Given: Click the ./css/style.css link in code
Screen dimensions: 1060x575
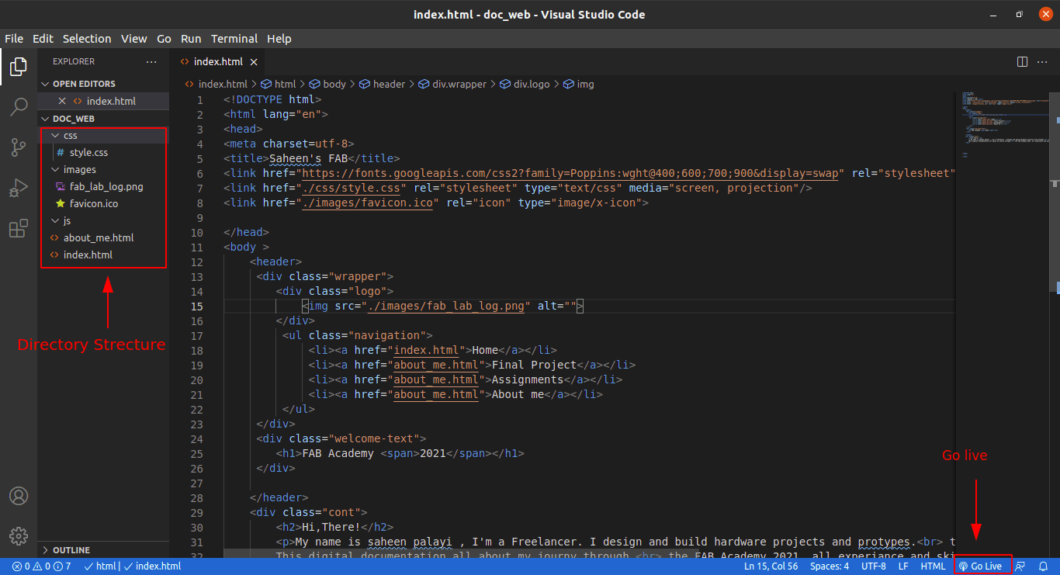Looking at the screenshot, I should click(351, 189).
